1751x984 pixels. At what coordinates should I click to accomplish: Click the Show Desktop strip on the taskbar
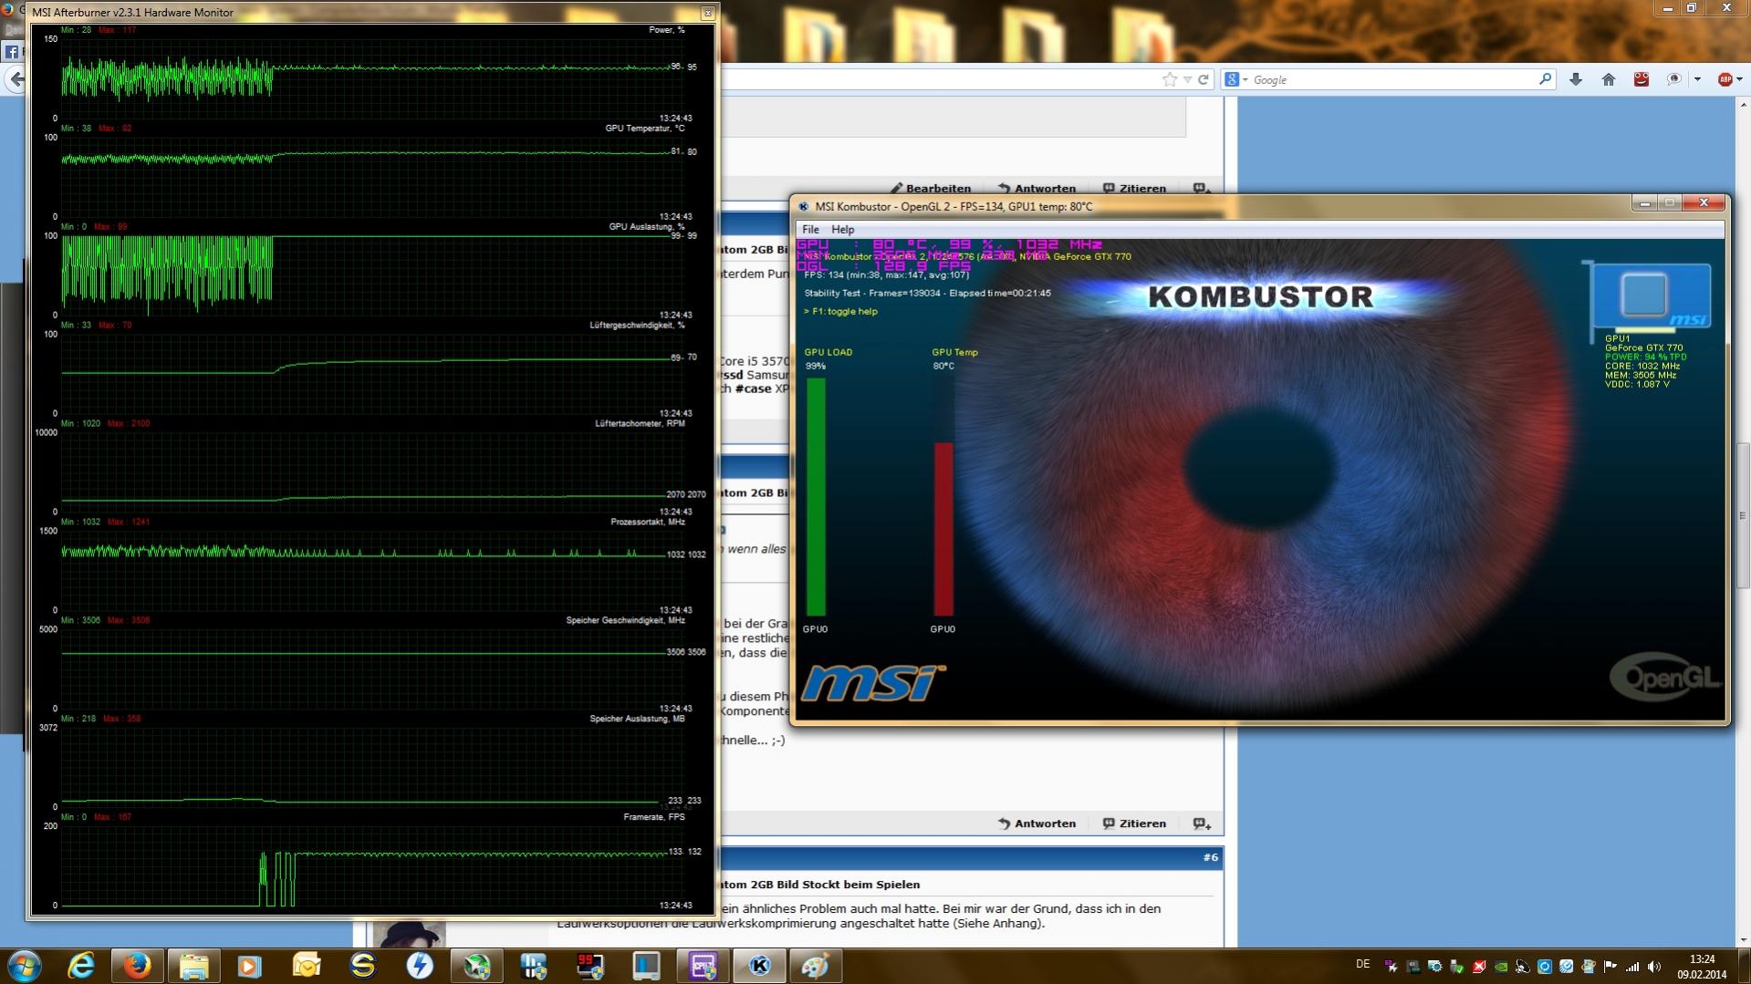click(x=1745, y=966)
